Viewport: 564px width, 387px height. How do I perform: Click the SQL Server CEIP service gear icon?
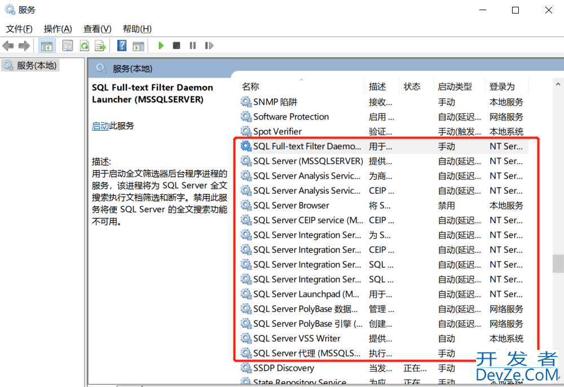pos(246,220)
